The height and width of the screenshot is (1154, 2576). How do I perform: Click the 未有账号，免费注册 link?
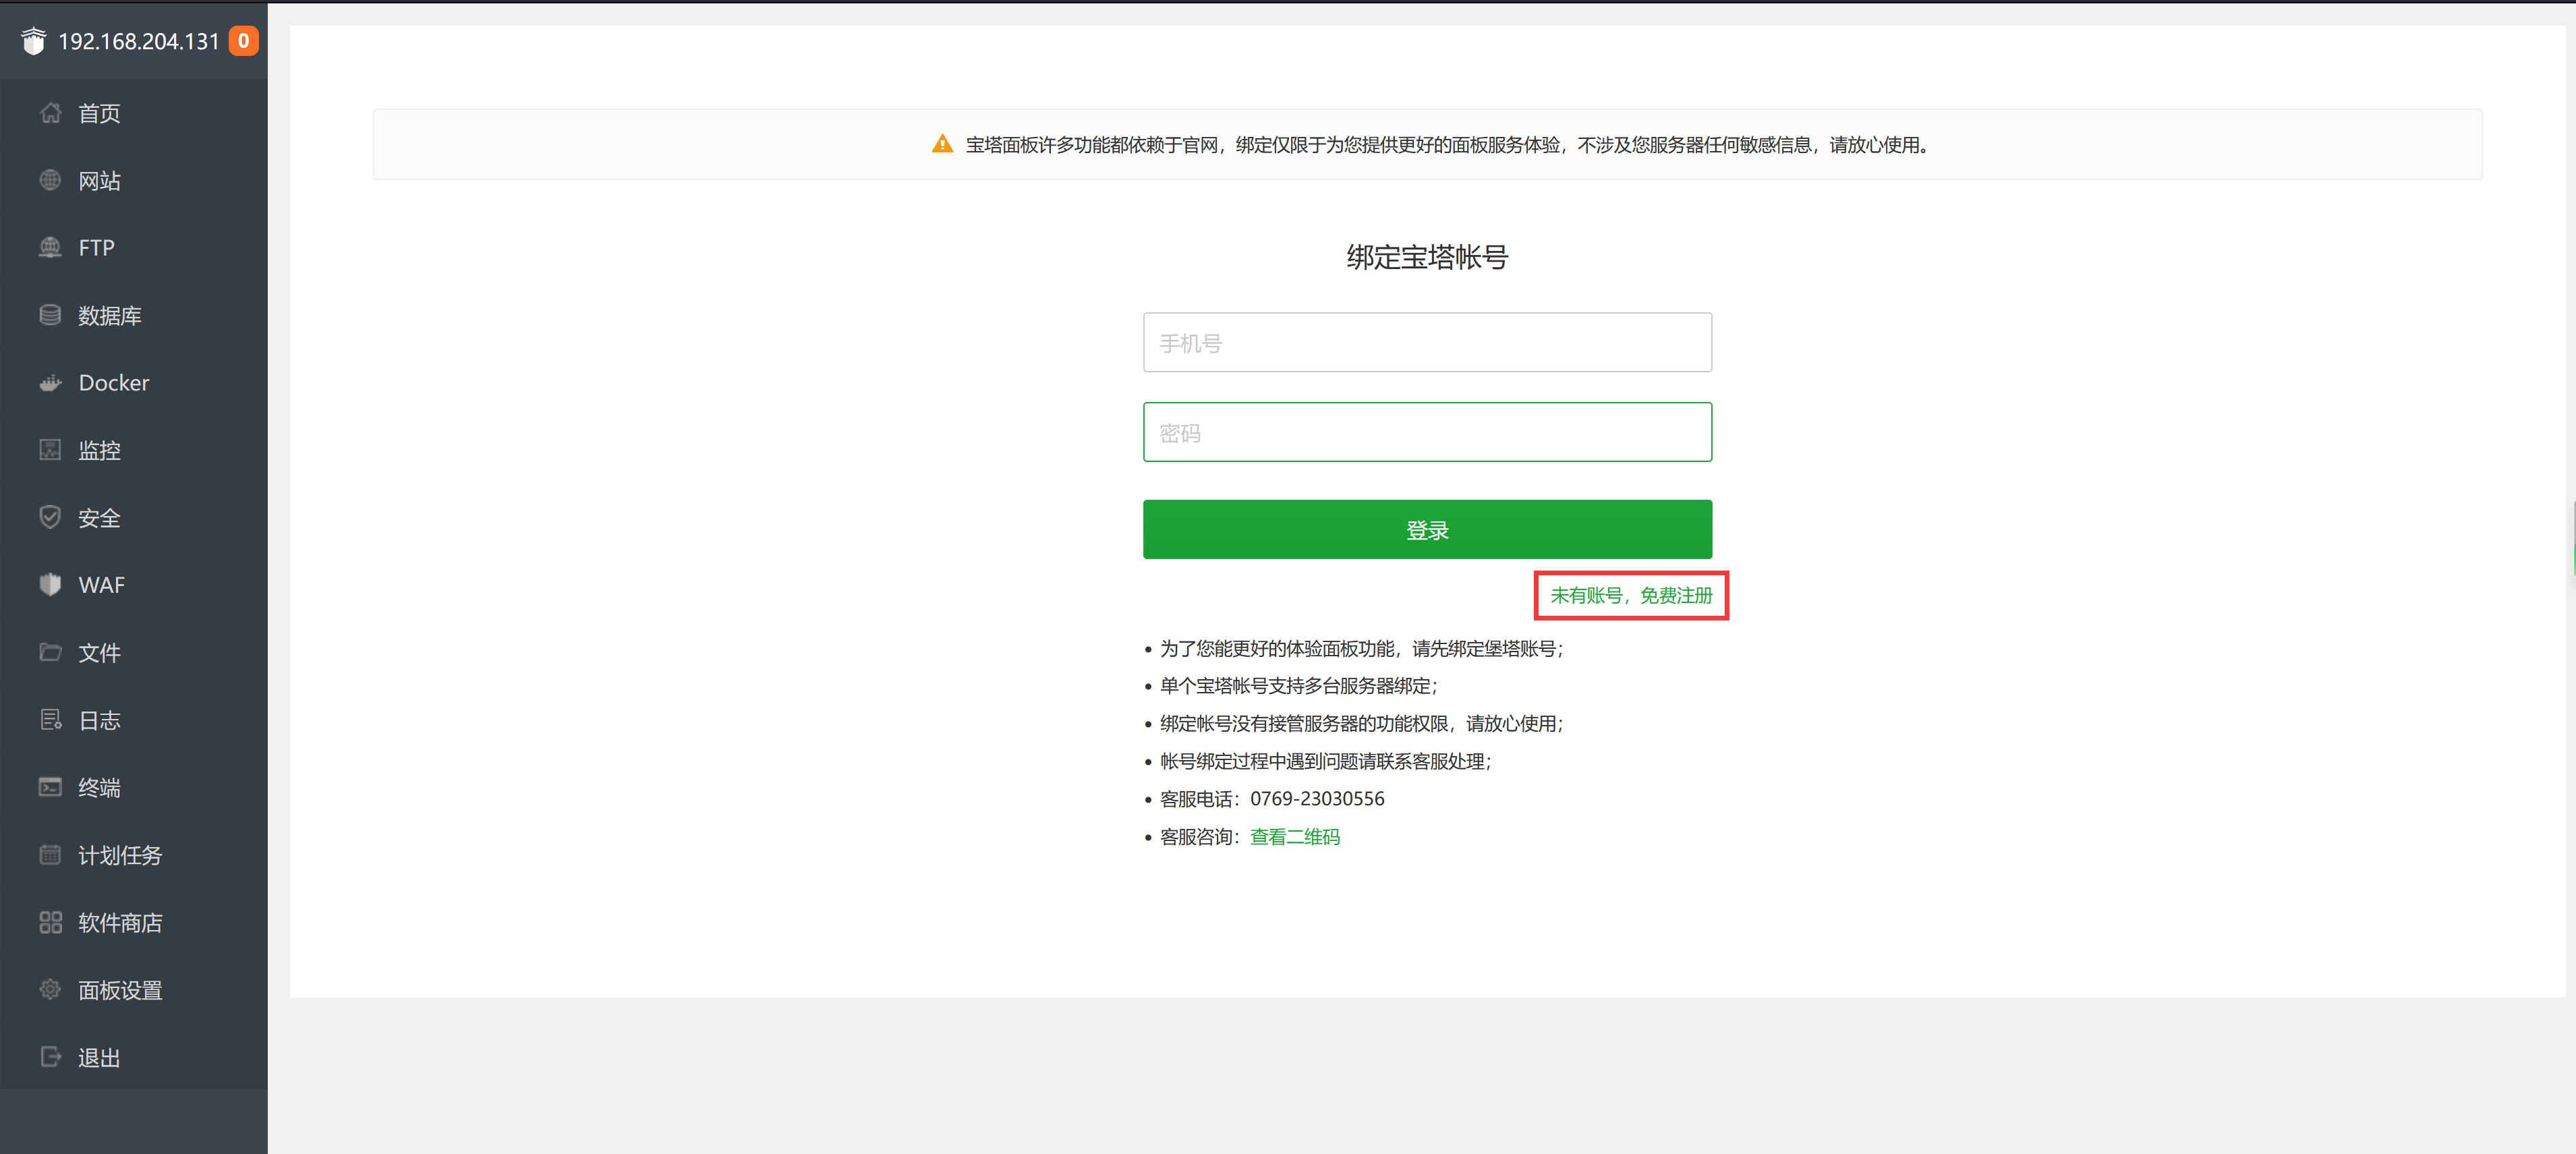[x=1630, y=596]
